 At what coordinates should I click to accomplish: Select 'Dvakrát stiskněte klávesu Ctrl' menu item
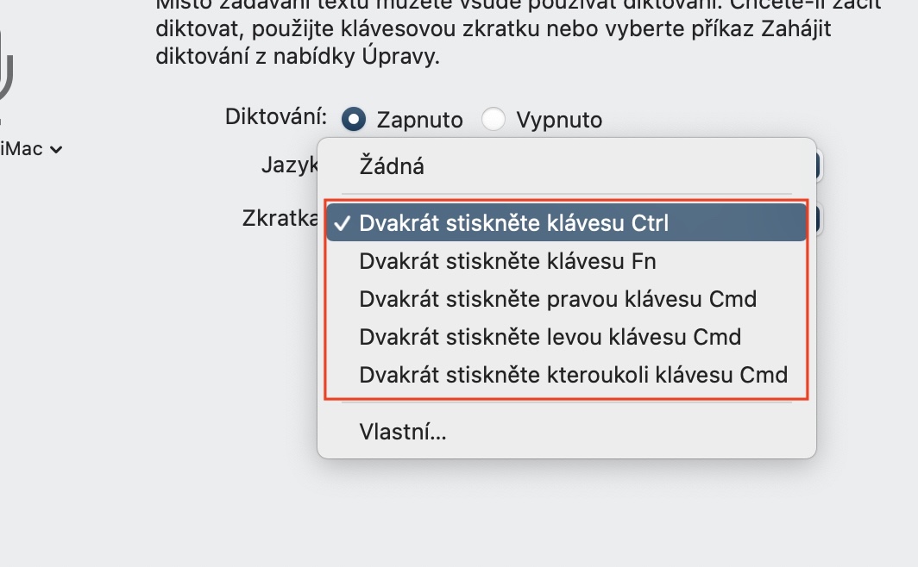tap(514, 223)
